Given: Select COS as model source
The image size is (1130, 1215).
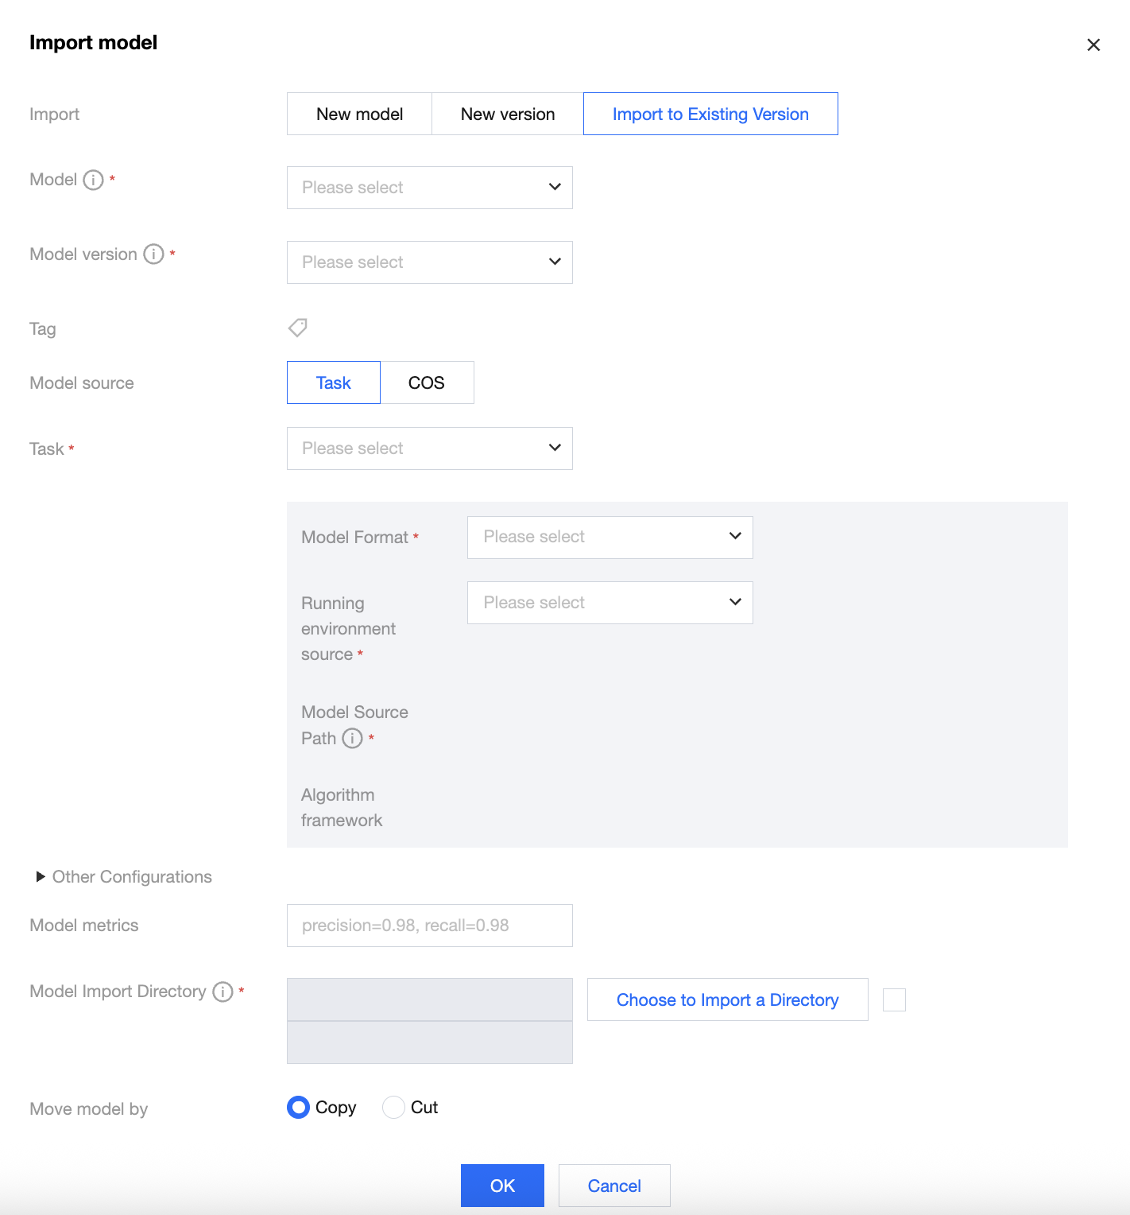Looking at the screenshot, I should click(x=427, y=382).
